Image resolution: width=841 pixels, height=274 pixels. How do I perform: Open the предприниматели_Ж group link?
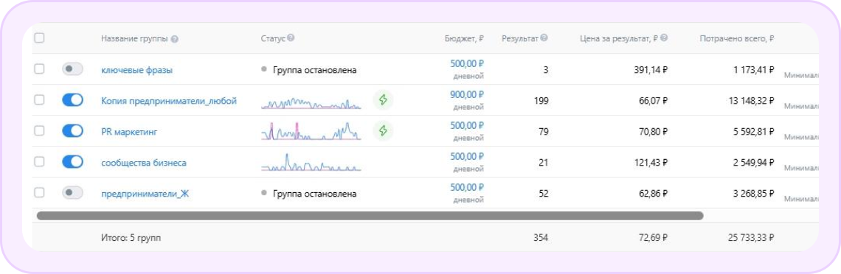[145, 194]
